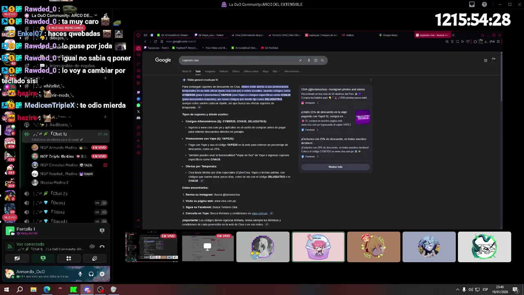524x295 pixels.
Task: Open WhatsApp icon in browser sidebar
Action: click(138, 105)
